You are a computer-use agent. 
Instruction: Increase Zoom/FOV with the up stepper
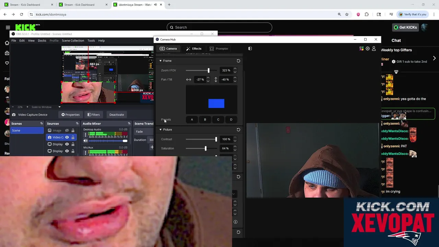(235, 69)
